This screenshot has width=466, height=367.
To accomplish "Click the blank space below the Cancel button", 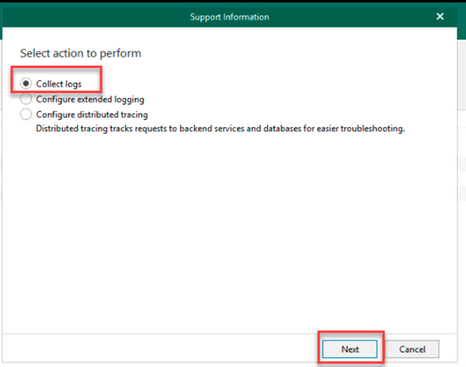I will [412, 362].
